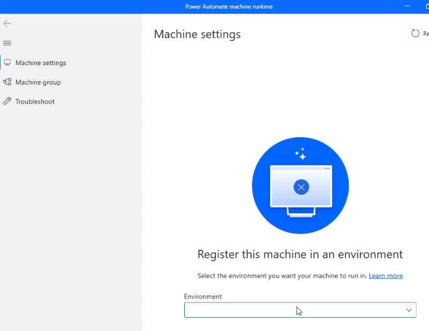This screenshot has width=429, height=331.
Task: Click inside the Environment combo box field
Action: click(x=300, y=310)
